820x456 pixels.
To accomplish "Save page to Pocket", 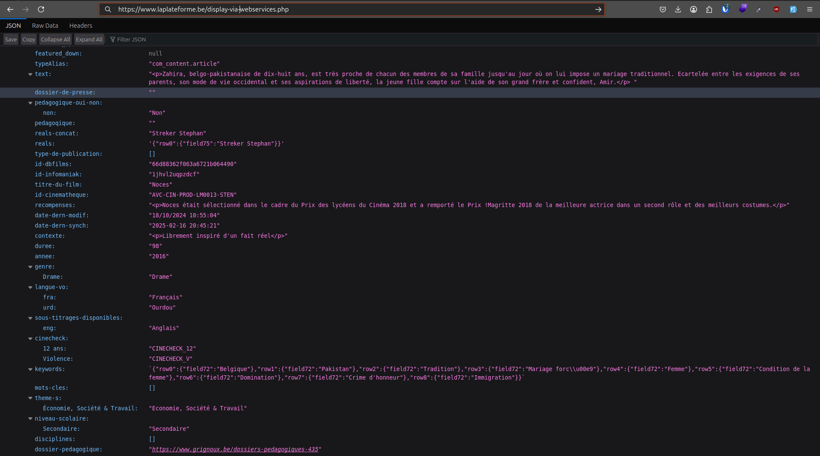I will tap(663, 9).
